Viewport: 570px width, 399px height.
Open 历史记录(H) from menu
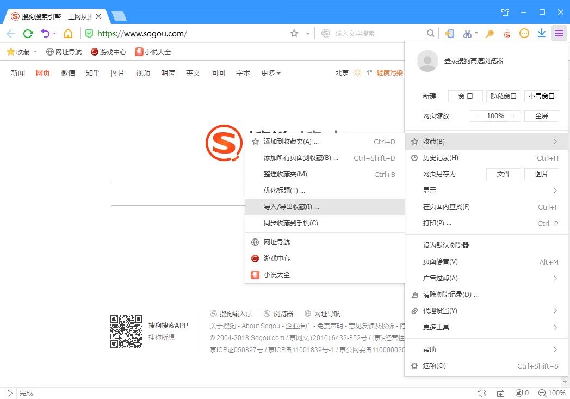click(x=486, y=158)
